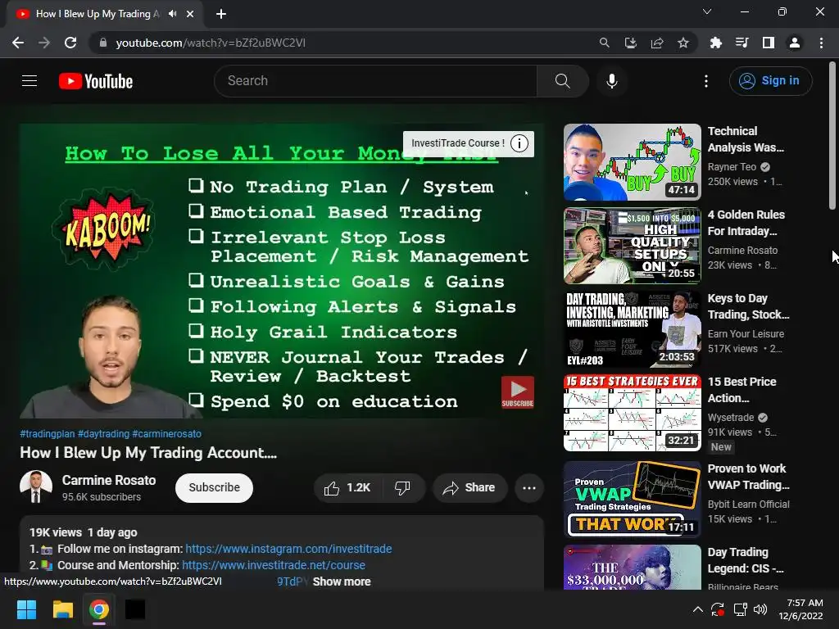The width and height of the screenshot is (839, 629).
Task: Open 15 Best Strategies Ever thumbnail
Action: tap(632, 413)
